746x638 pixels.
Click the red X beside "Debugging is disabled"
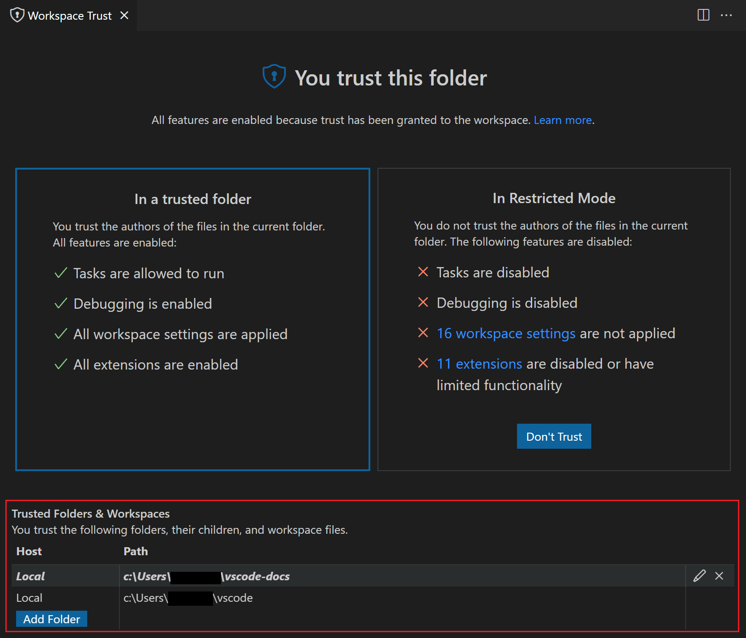[x=423, y=302]
